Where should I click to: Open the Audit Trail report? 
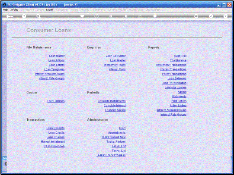point(180,56)
